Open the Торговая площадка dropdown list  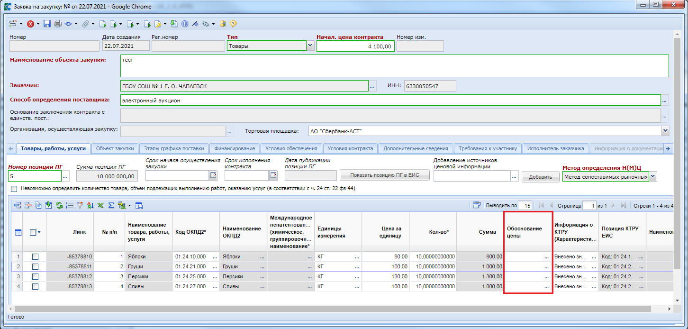[x=665, y=131]
